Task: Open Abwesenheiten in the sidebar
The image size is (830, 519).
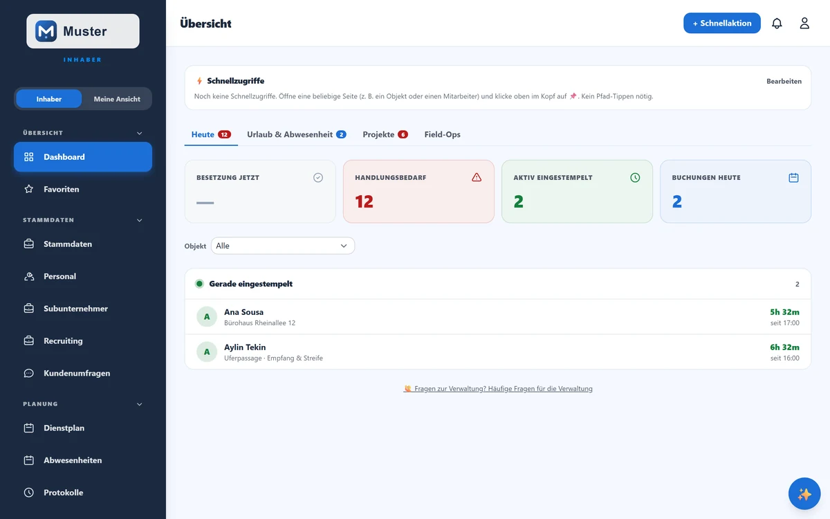Action: click(x=83, y=460)
